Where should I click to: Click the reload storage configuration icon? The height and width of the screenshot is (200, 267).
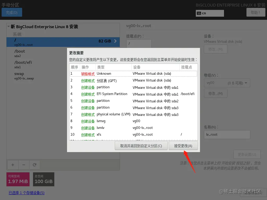(35, 165)
